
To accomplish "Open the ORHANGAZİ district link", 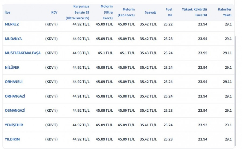I will pyautogui.click(x=15, y=96).
